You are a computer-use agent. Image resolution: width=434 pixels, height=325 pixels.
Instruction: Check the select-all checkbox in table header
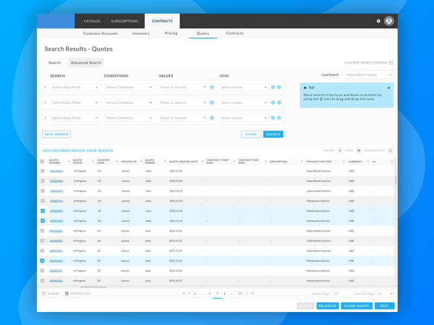tap(43, 161)
